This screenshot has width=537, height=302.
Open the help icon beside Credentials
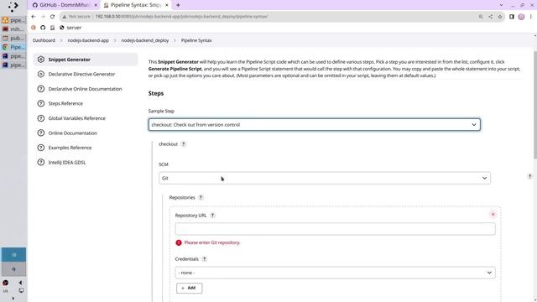pyautogui.click(x=205, y=259)
